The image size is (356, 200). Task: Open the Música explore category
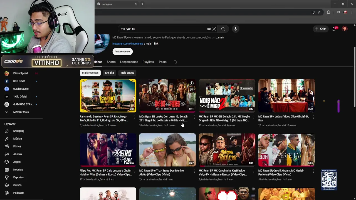[18, 139]
